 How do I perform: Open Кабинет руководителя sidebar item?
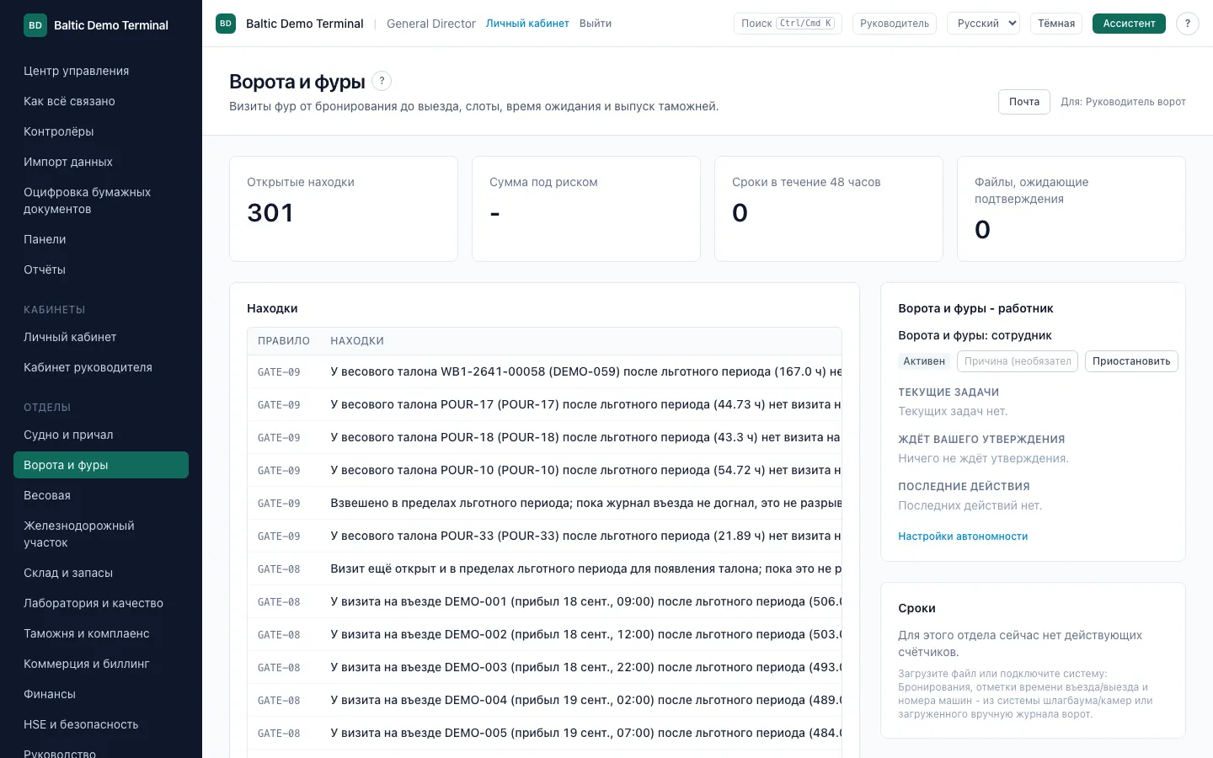101,367
